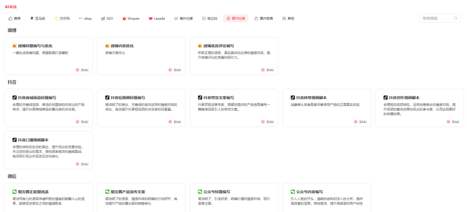Open the 朋友圈产品宣传文案 template
Viewport: 467px width, 212px height.
(141, 198)
